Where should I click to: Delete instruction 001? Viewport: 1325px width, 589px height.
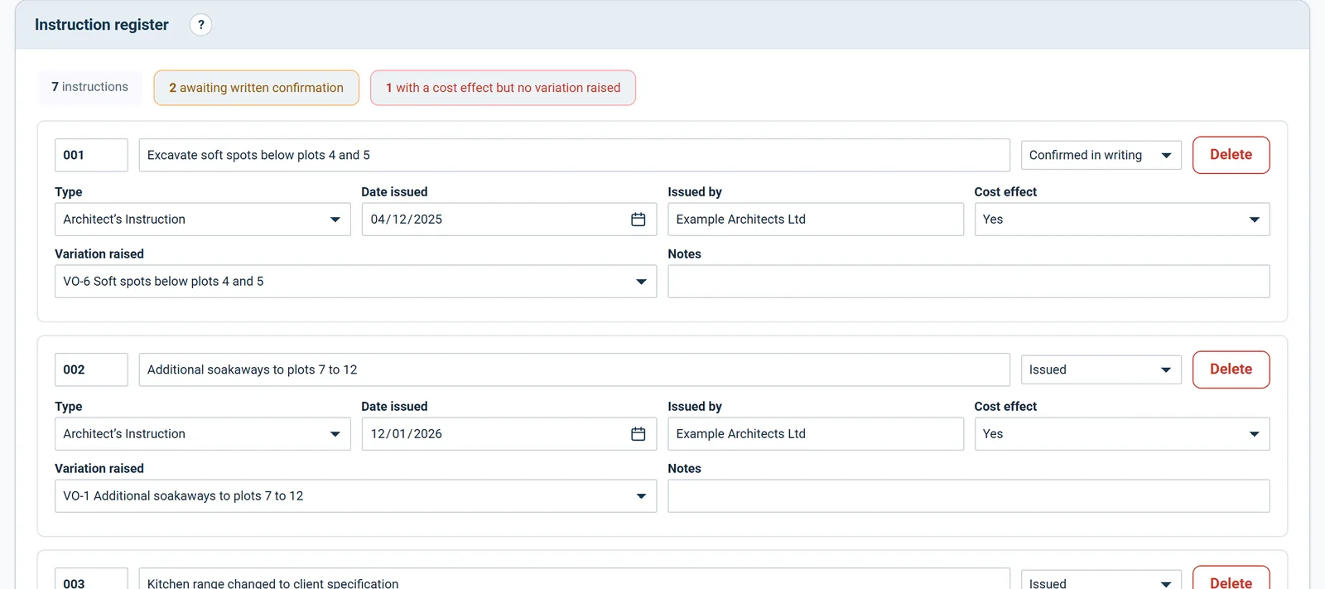[x=1231, y=155]
